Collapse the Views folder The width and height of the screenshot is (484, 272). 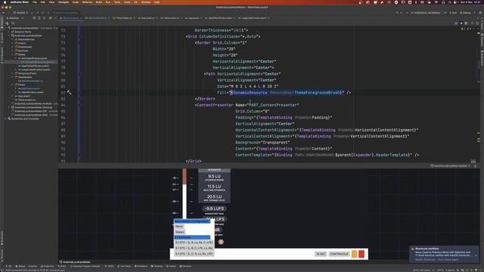click(13, 85)
